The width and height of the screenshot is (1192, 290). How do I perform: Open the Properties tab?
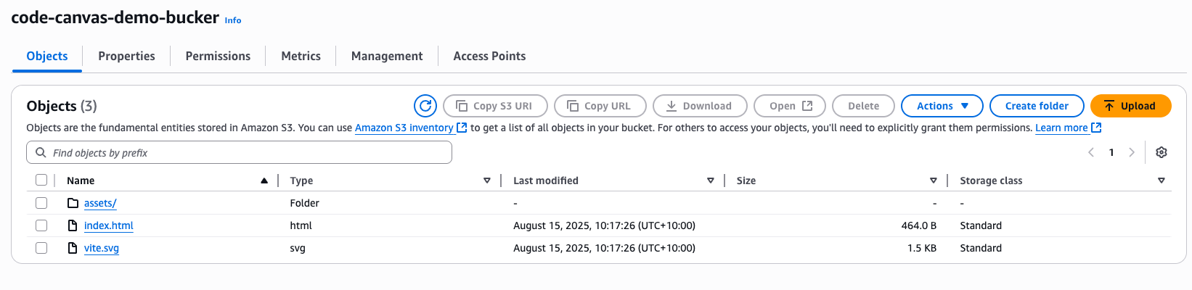point(126,56)
